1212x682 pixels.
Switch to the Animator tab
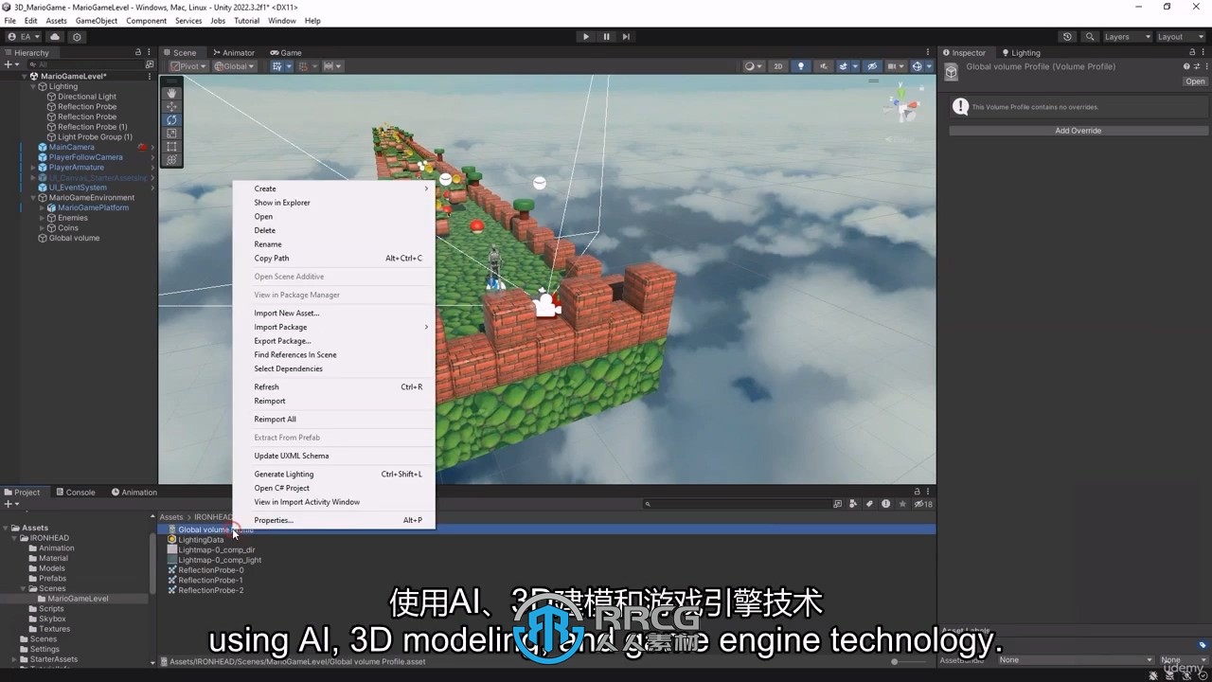[234, 53]
